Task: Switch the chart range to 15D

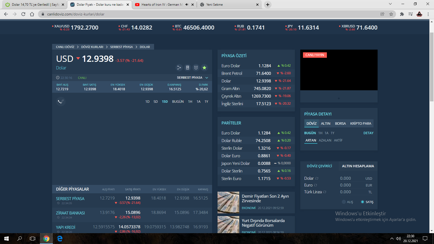Action: pyautogui.click(x=165, y=102)
